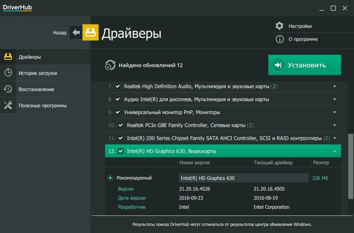Select the Рекомендуемый radio button
This screenshot has height=233, width=354.
[x=110, y=178]
